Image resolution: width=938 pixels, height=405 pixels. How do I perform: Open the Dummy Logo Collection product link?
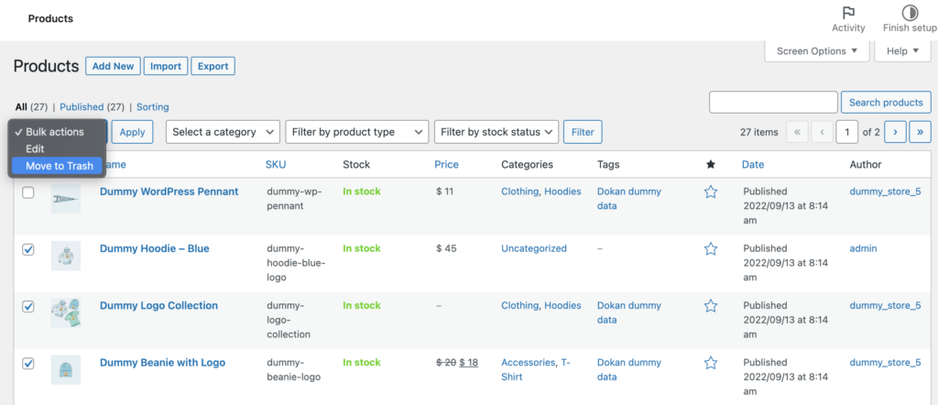point(158,306)
